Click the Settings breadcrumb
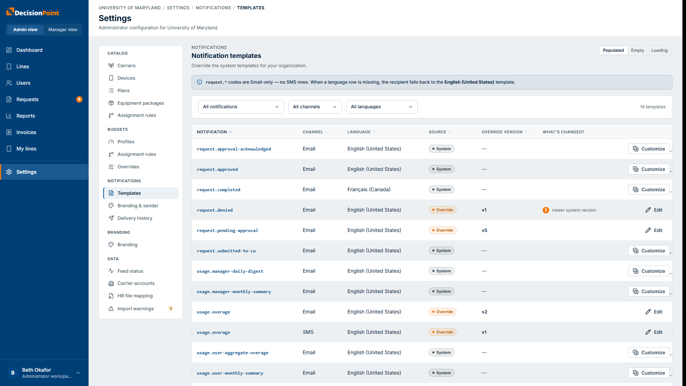The height and width of the screenshot is (386, 686). pos(178,8)
